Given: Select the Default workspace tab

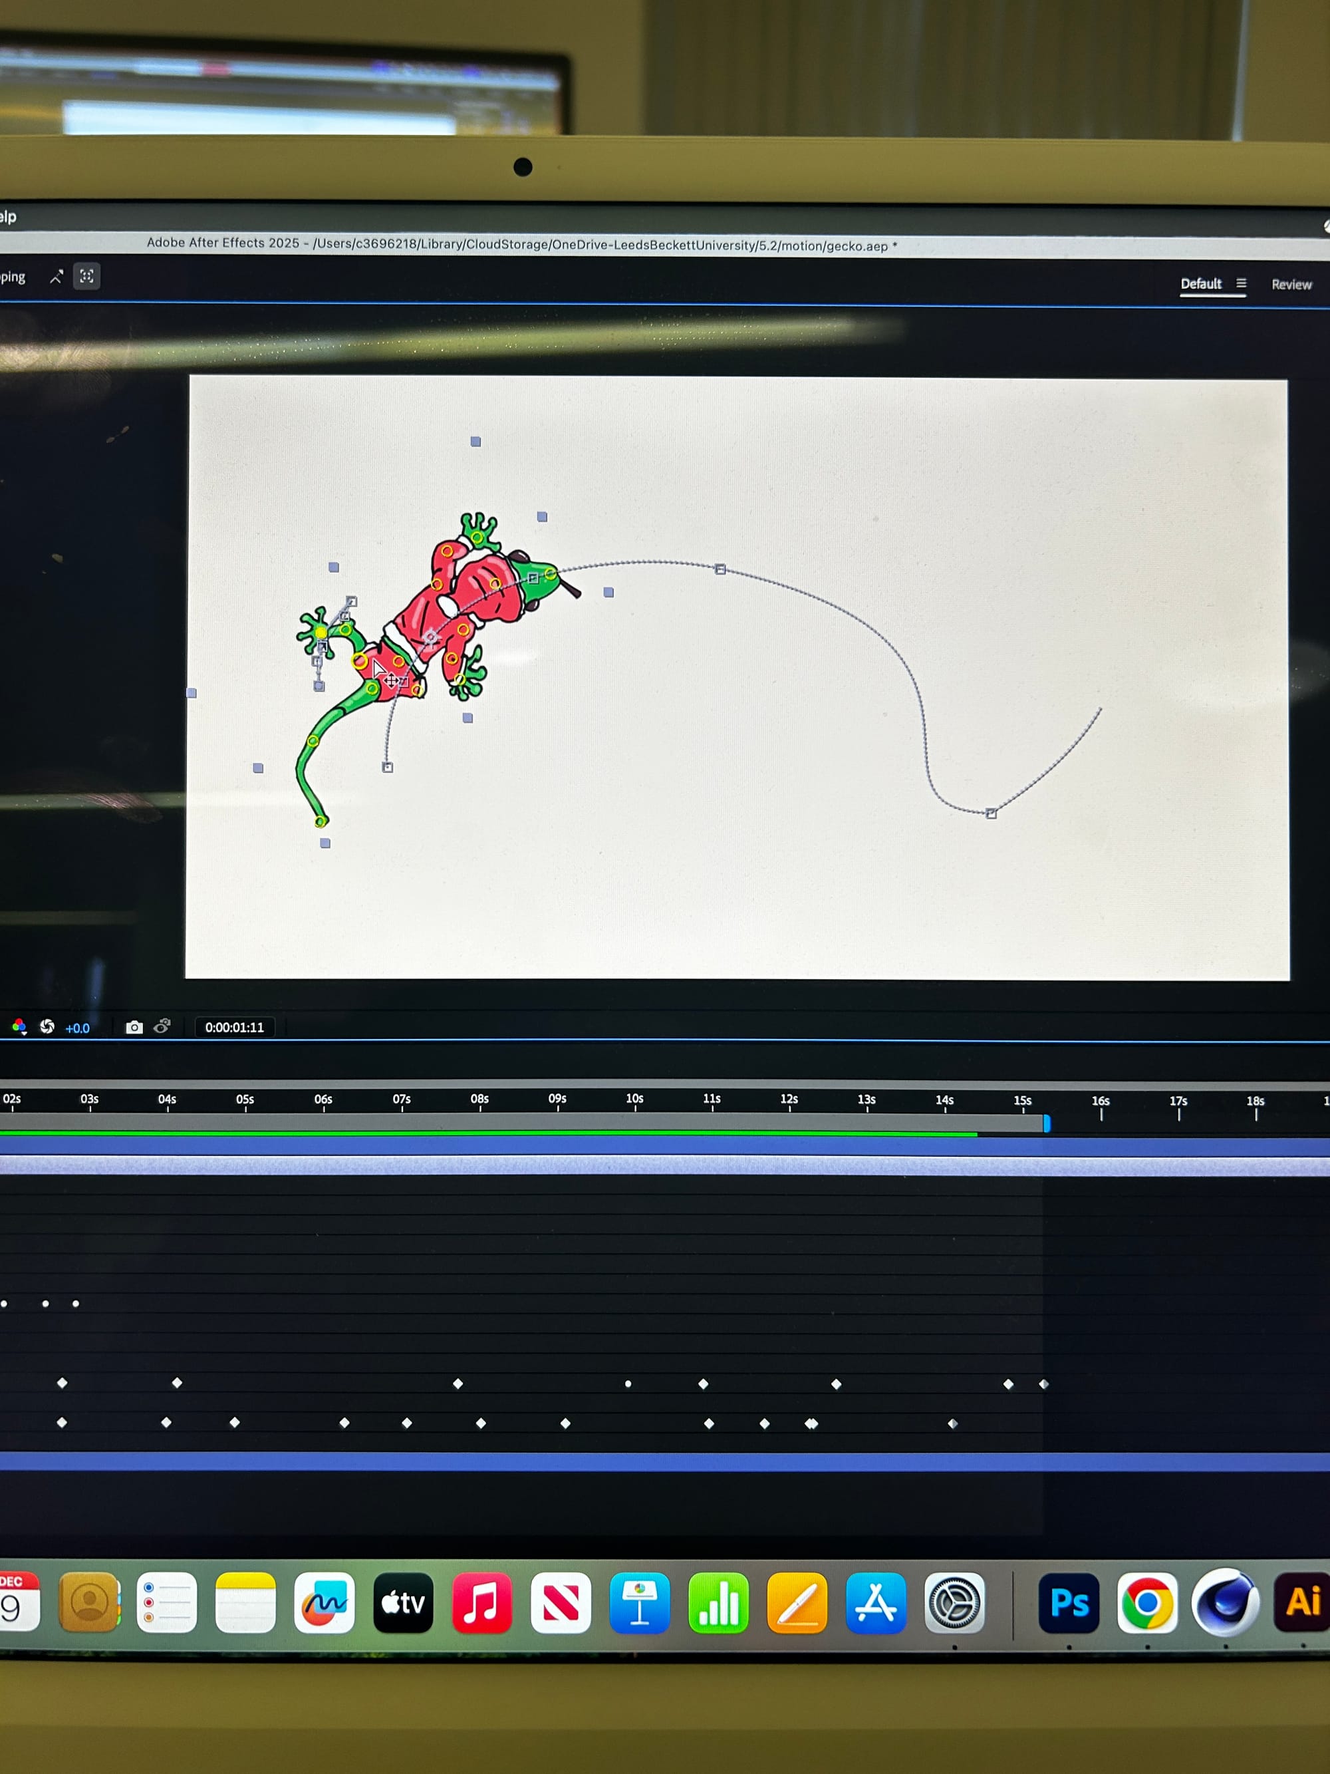Looking at the screenshot, I should [1200, 284].
